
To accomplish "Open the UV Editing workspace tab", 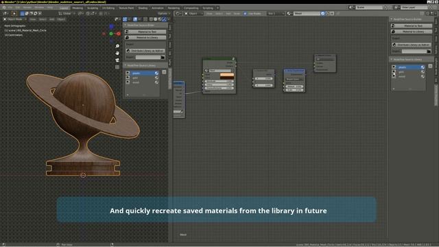I will [108, 8].
